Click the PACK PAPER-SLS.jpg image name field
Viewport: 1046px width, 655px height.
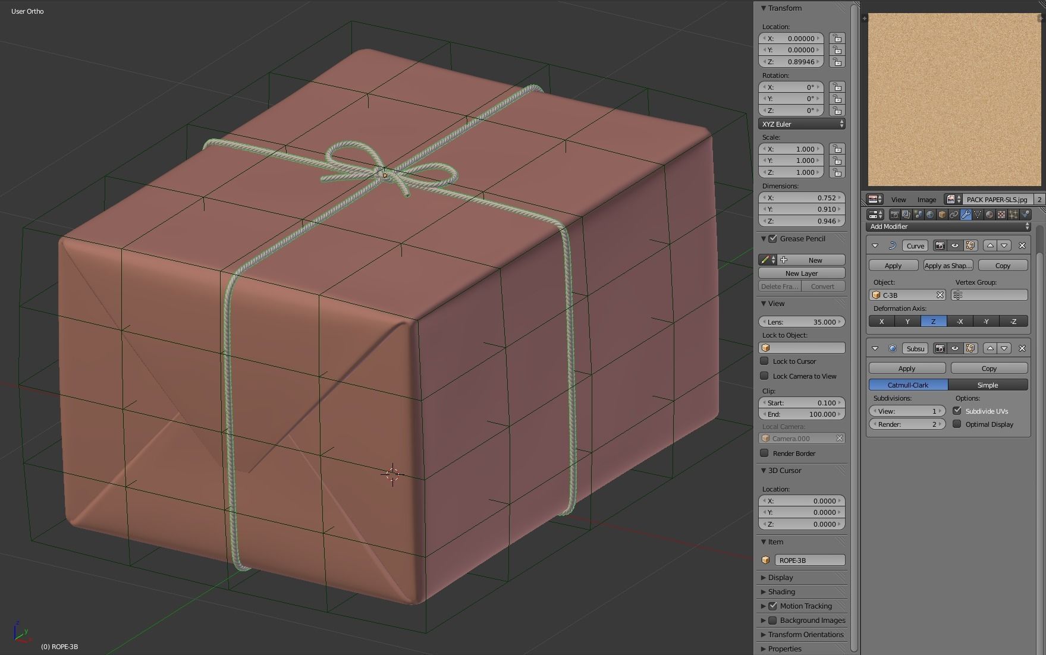coord(998,199)
